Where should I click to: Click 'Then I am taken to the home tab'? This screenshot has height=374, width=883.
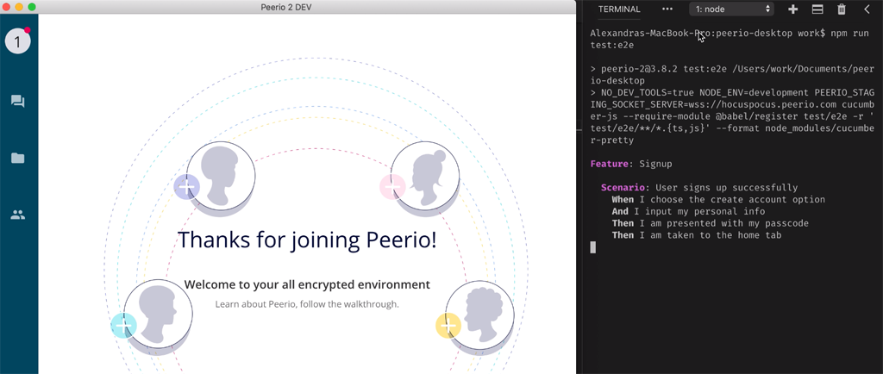tap(697, 235)
